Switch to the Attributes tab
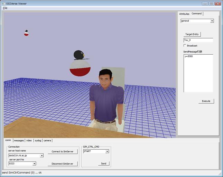Screen dimensions: 223x177 click(x=184, y=14)
